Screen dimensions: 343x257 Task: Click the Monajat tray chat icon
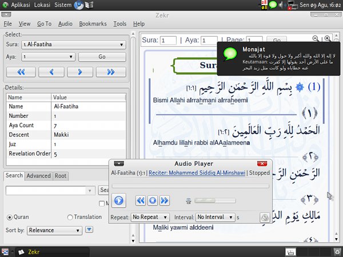tap(273, 5)
